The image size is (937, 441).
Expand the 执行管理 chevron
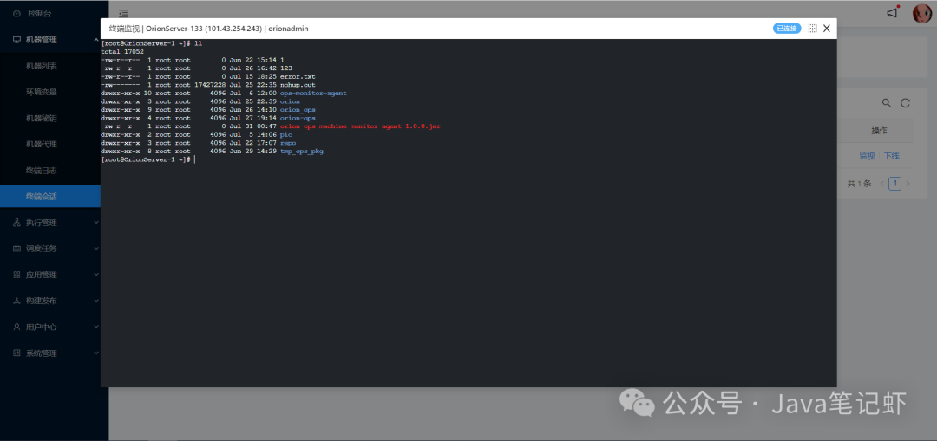[x=96, y=223]
